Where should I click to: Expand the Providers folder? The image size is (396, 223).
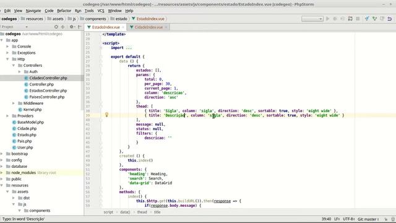tap(7, 116)
